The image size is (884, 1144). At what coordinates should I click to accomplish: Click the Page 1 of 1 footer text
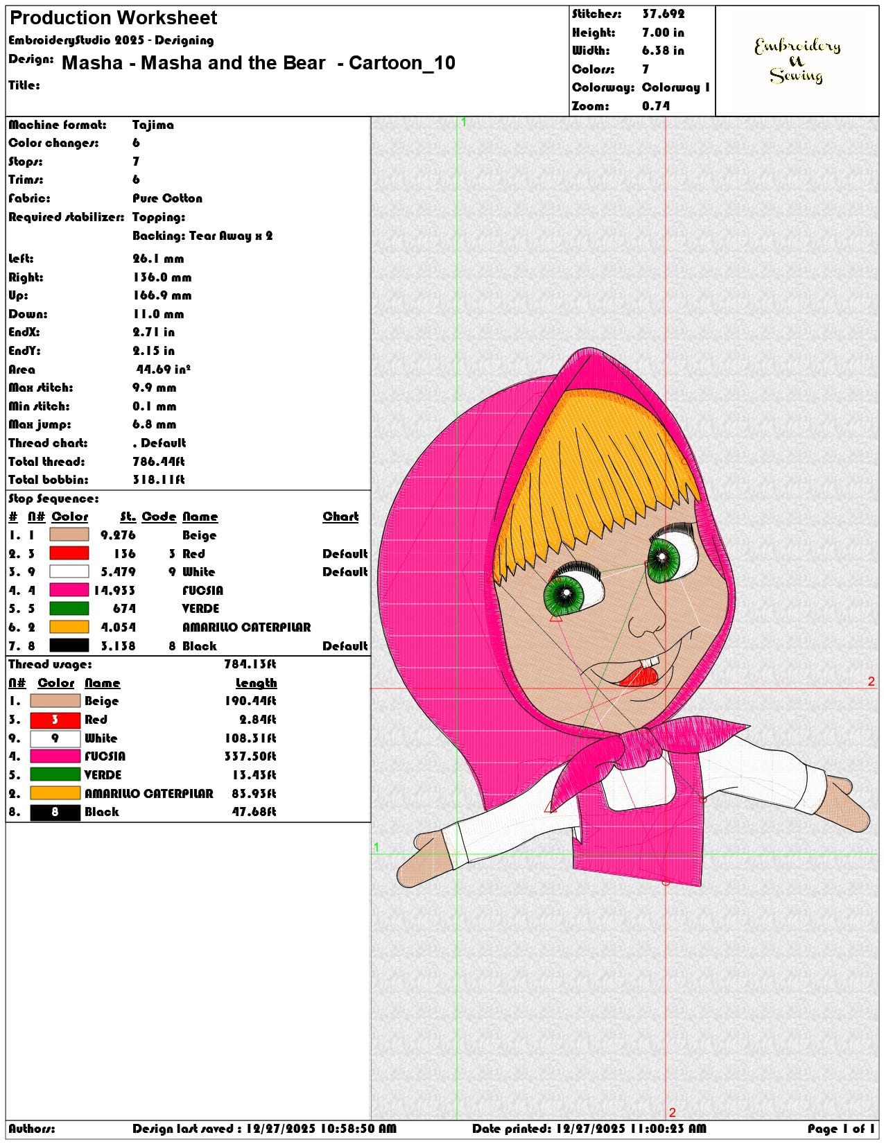[841, 1129]
